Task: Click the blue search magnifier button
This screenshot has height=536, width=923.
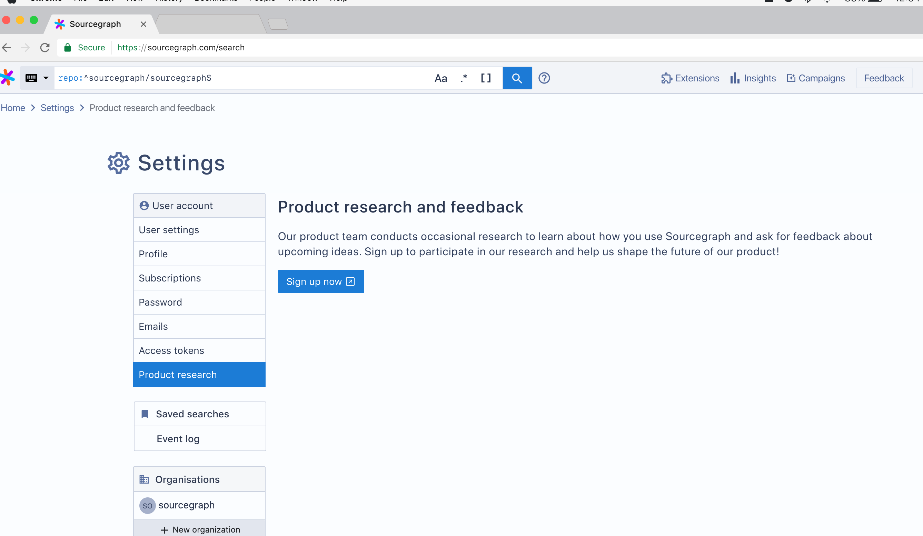Action: click(517, 78)
